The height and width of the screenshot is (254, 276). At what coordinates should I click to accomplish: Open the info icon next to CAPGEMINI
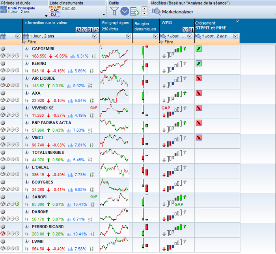coord(27,49)
